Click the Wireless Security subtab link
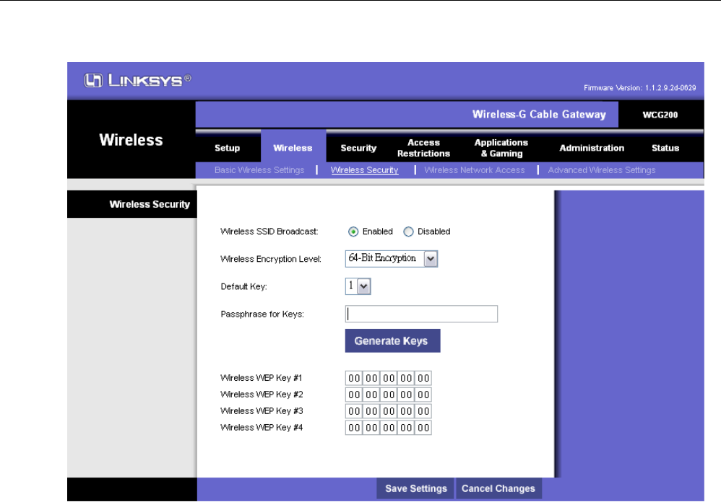The height and width of the screenshot is (502, 721). point(365,170)
